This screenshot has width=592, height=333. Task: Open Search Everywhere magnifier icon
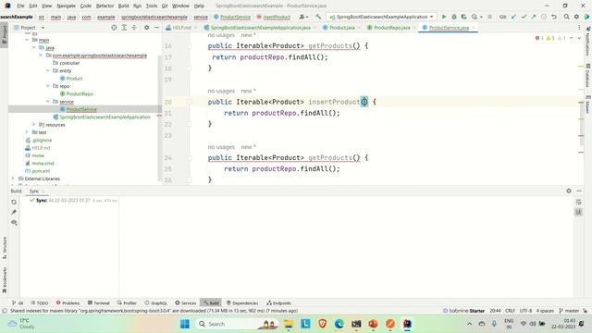tap(567, 17)
